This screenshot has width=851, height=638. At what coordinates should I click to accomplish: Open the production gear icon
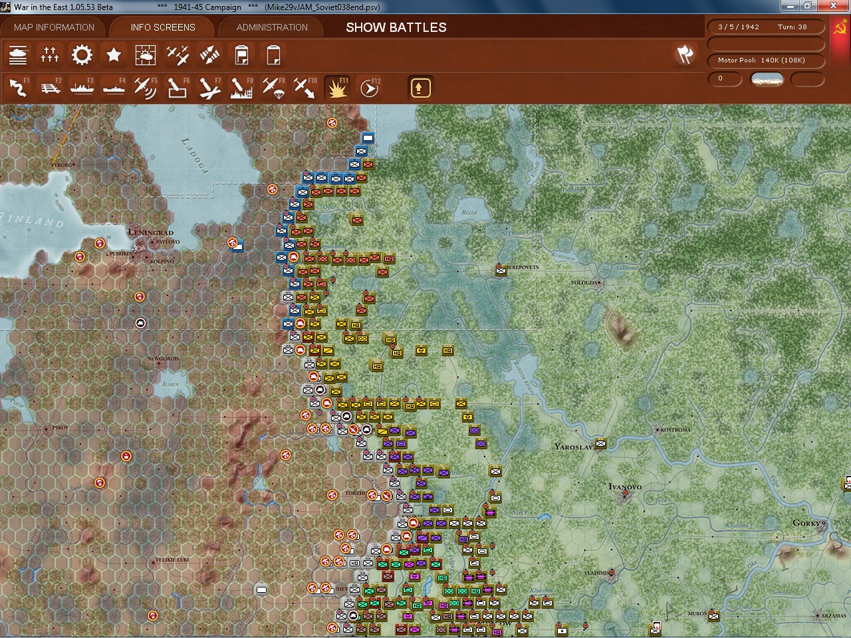click(82, 54)
